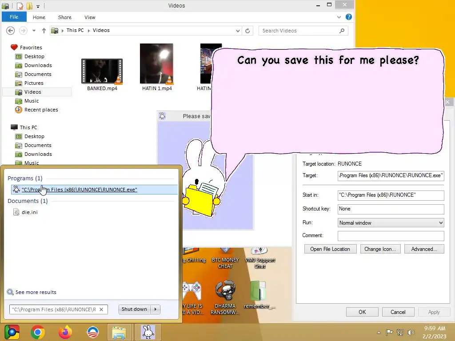Open Explorer help via blue question icon

(348, 17)
